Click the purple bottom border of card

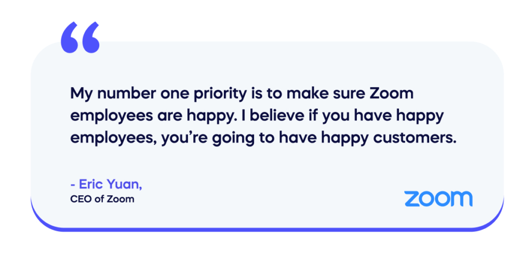tap(267, 229)
